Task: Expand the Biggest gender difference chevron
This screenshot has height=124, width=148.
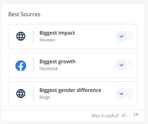Action: [122, 94]
